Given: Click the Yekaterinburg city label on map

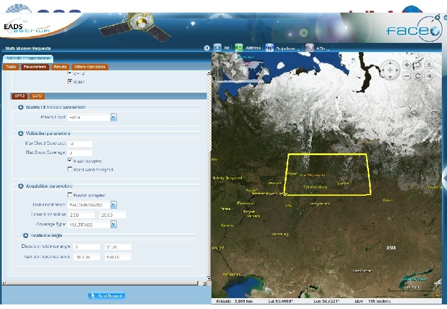Looking at the screenshot, I should (x=315, y=187).
